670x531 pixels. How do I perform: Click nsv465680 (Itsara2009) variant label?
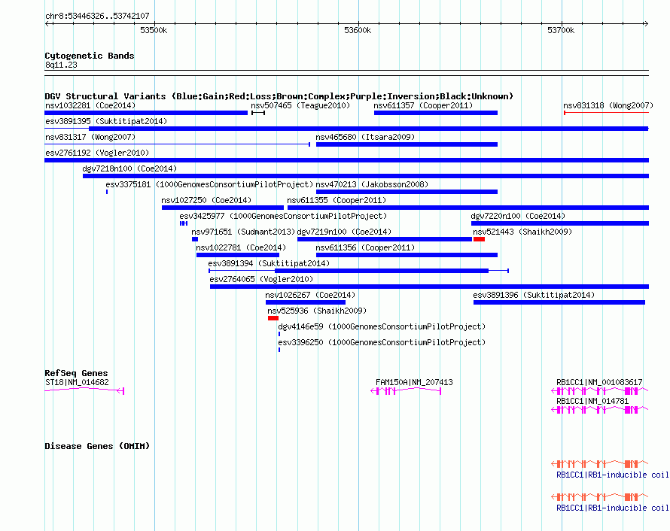point(365,137)
